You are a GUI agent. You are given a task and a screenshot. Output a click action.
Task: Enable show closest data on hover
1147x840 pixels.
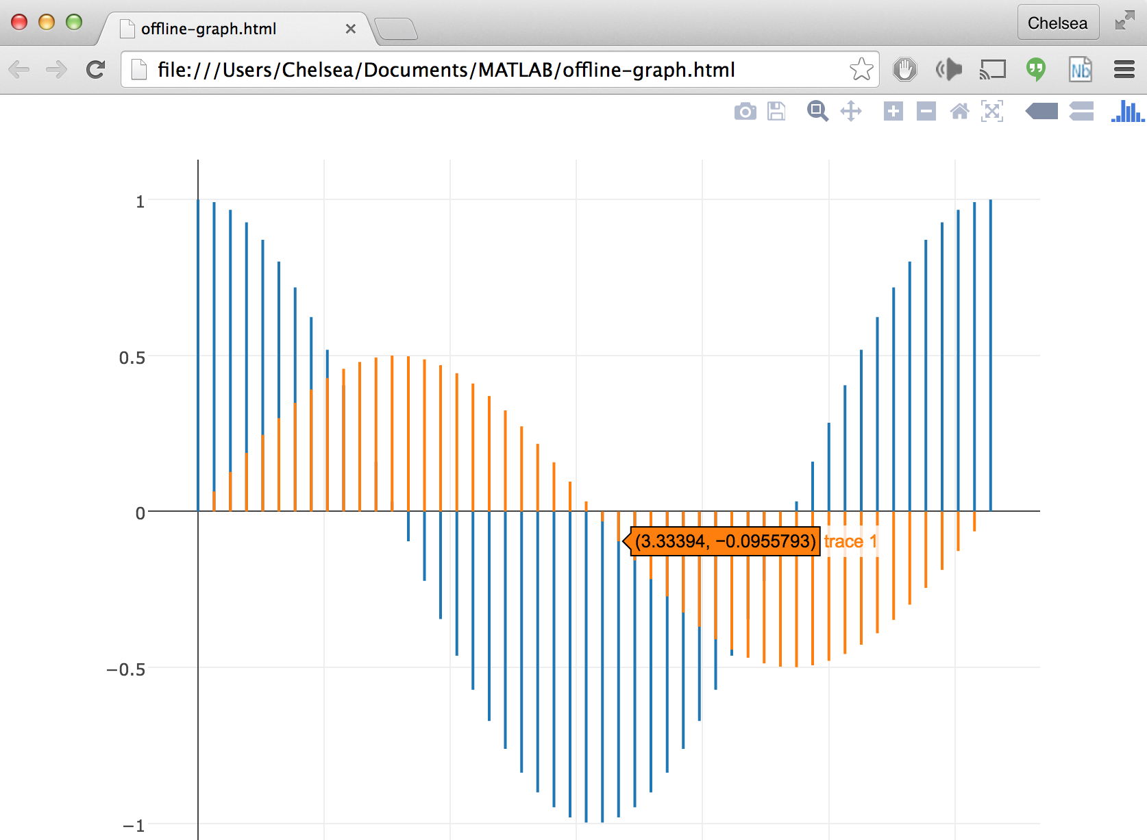pos(1041,111)
